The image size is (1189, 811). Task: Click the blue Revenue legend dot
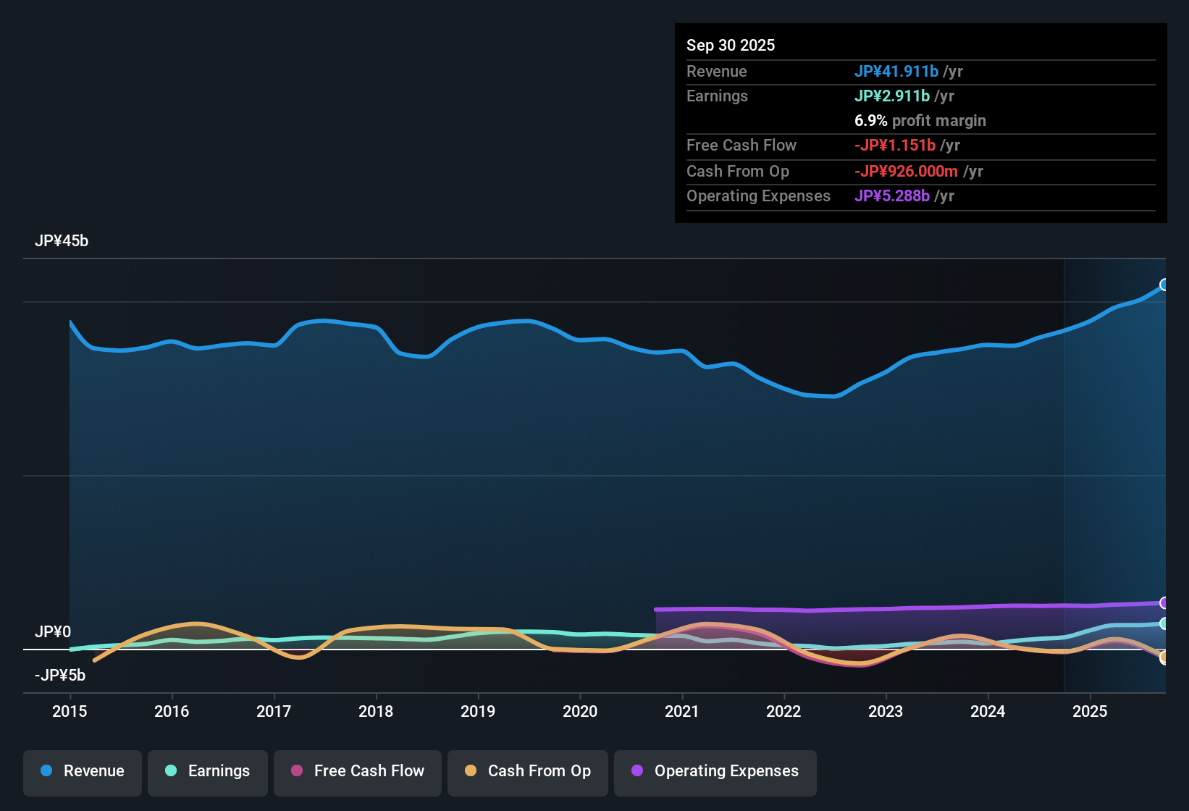tap(46, 771)
